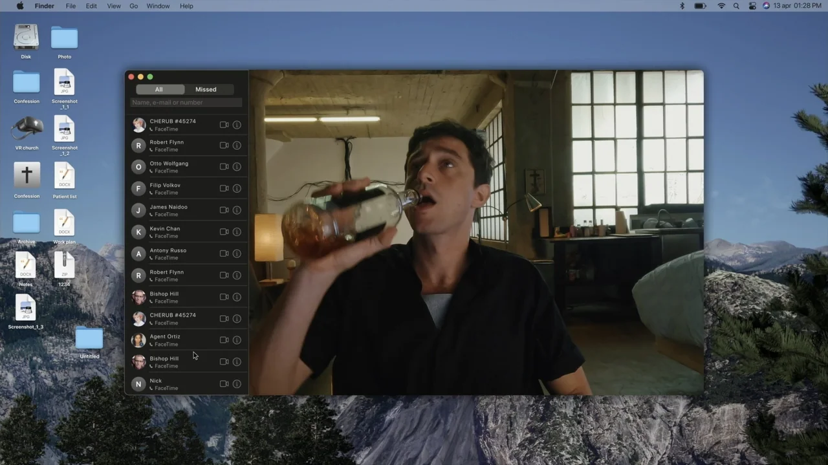Start video call with Nick
This screenshot has height=465, width=828.
click(x=224, y=384)
